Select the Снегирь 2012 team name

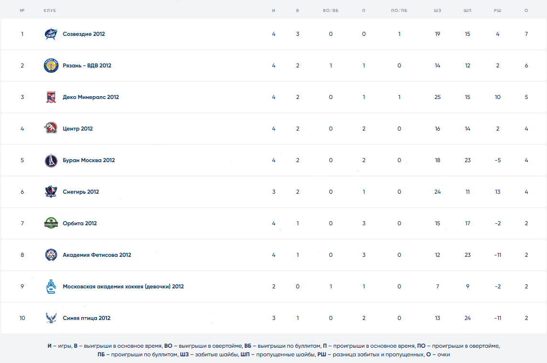(81, 192)
